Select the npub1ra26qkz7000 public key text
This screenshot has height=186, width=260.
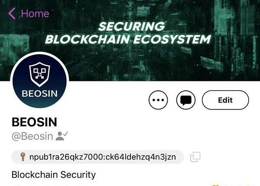pyautogui.click(x=102, y=157)
